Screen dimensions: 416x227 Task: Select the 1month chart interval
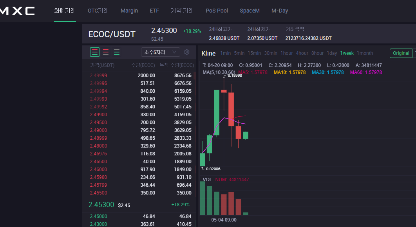point(365,53)
